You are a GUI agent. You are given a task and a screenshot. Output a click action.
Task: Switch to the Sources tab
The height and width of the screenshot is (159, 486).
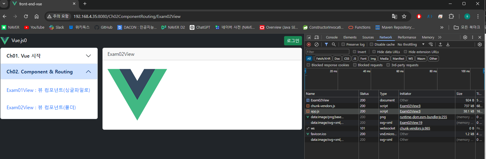(368, 37)
